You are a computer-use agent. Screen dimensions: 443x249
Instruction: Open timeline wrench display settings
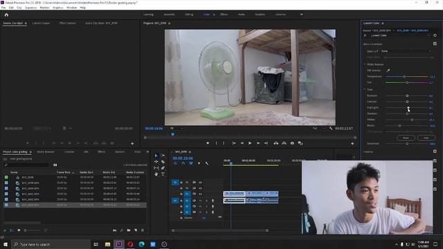click(207, 163)
